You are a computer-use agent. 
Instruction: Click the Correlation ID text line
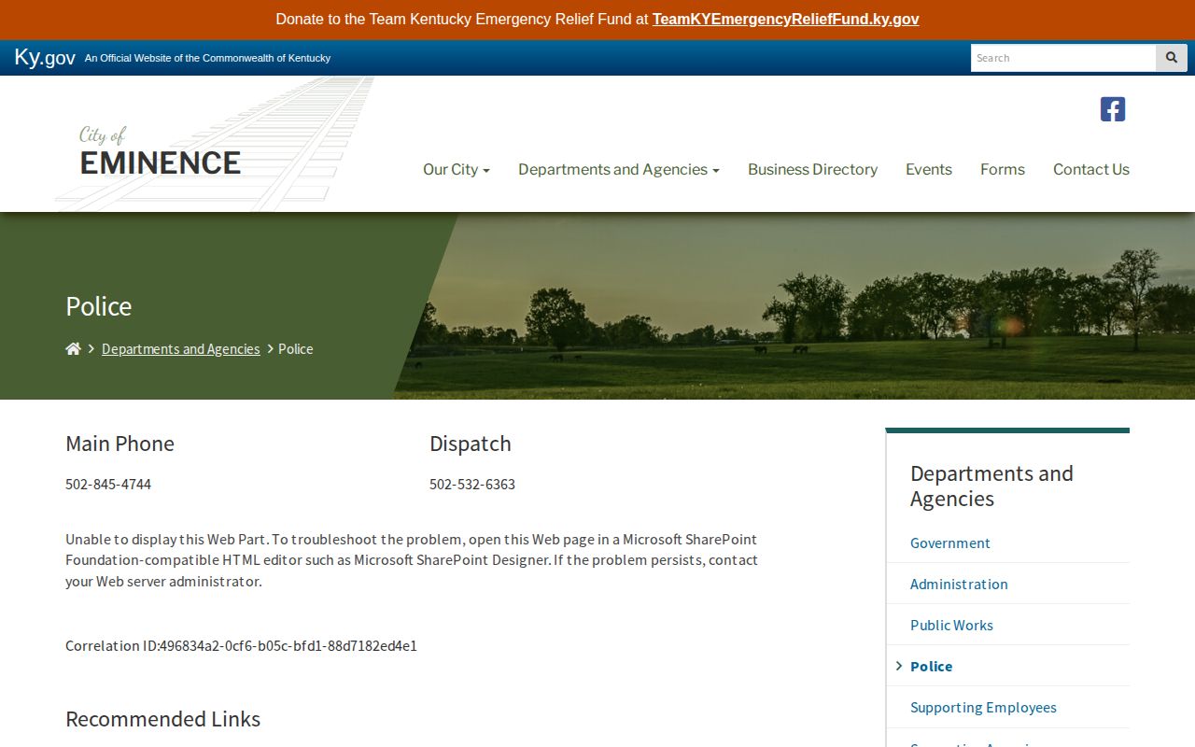click(241, 645)
